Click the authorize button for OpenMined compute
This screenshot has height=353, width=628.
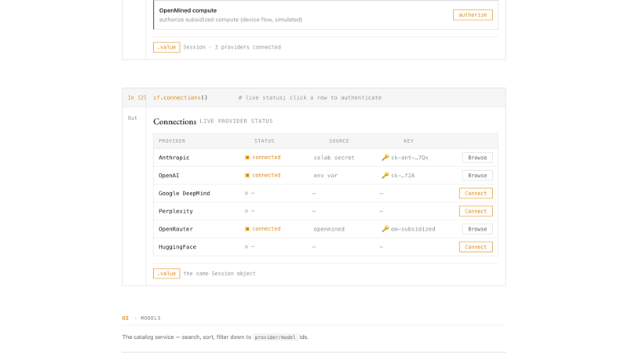pos(473,15)
